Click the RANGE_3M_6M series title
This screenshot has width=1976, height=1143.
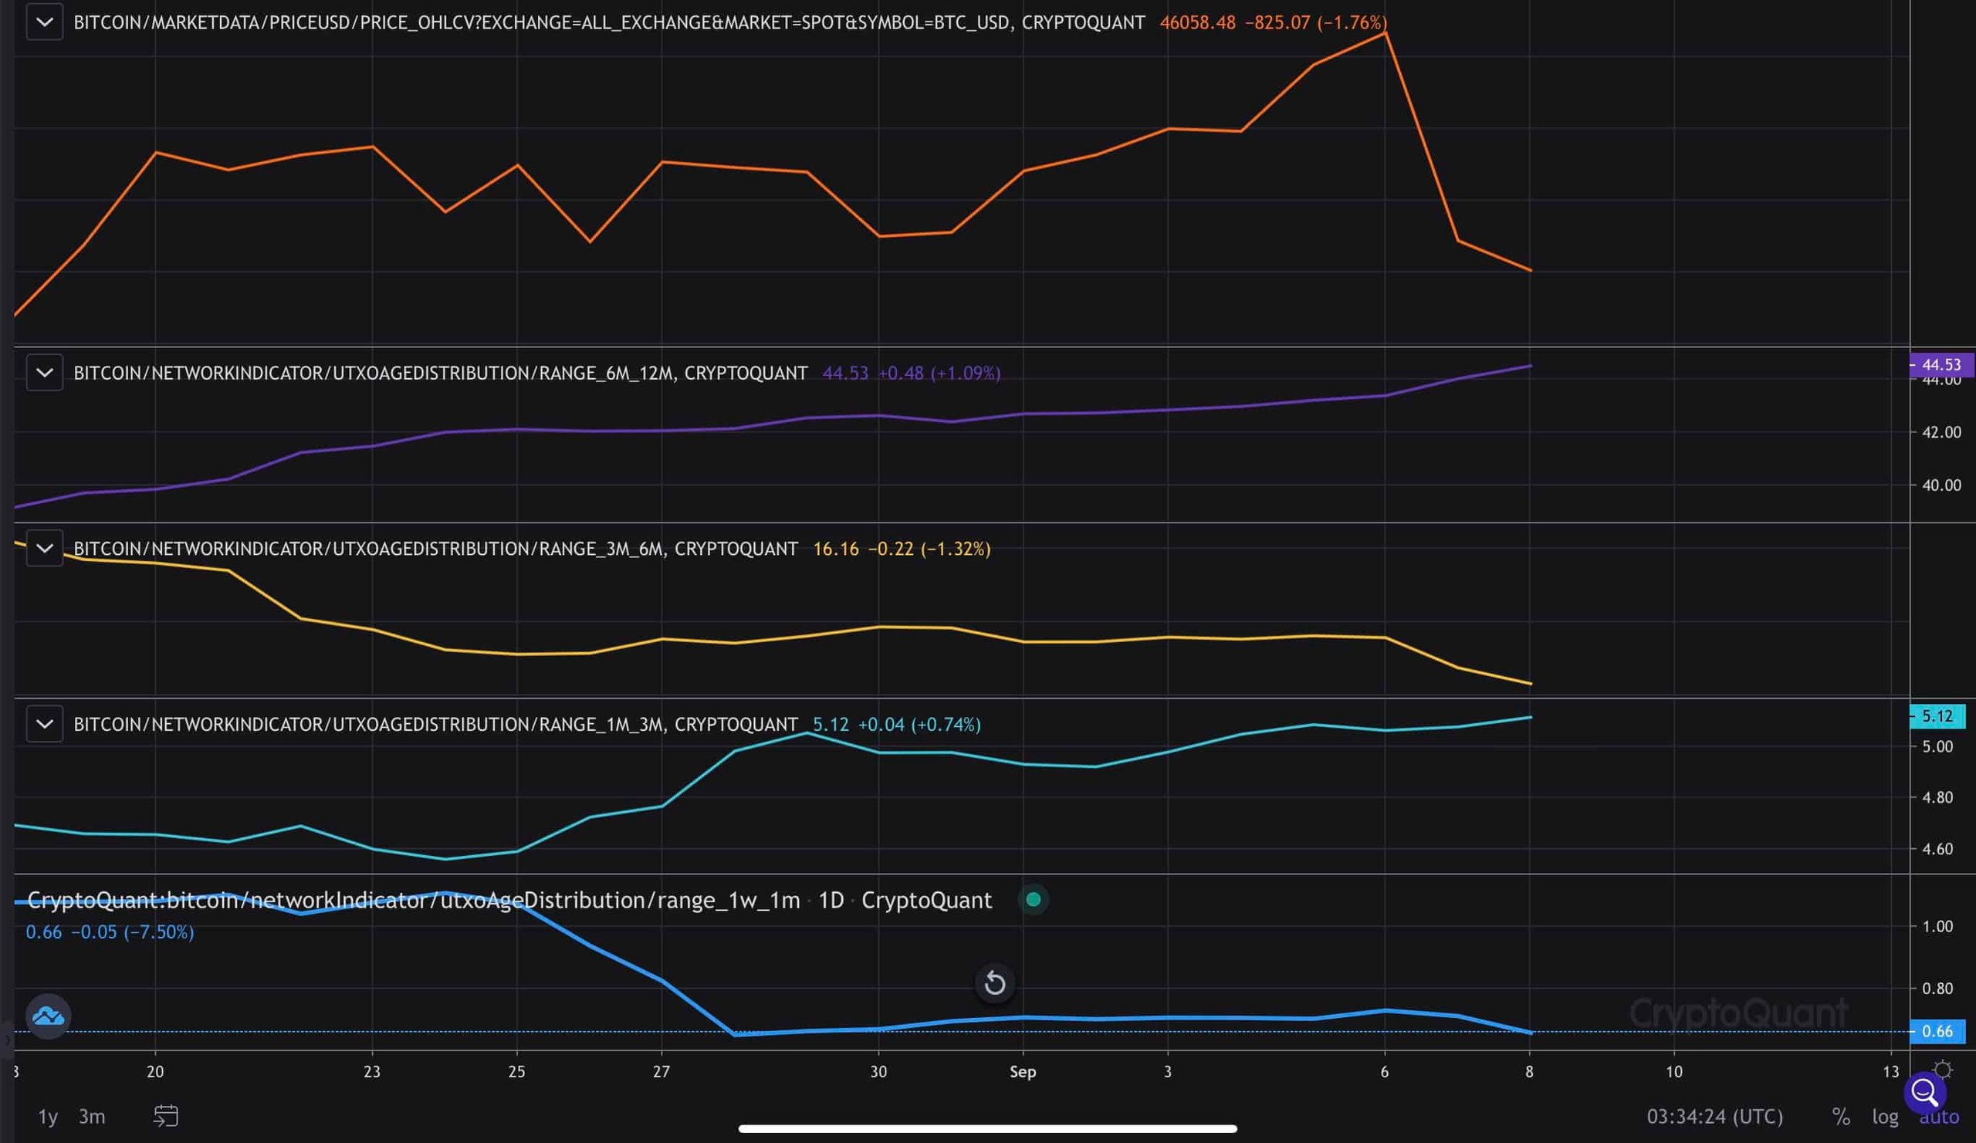coord(436,548)
